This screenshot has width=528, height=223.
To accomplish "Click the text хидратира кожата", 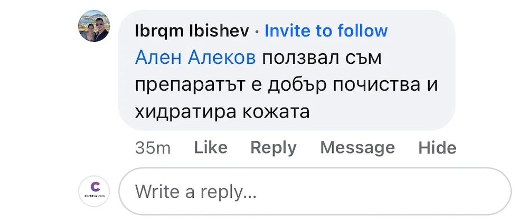I will [x=222, y=112].
